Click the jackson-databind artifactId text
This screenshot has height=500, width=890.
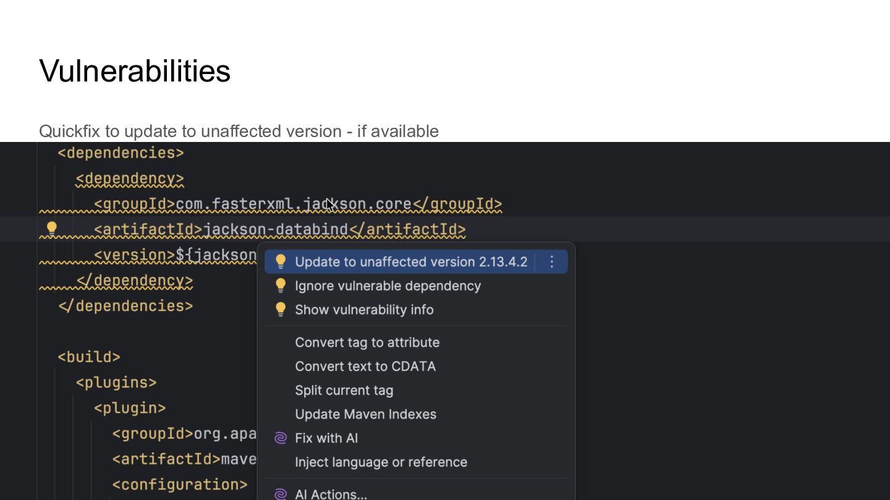(275, 230)
